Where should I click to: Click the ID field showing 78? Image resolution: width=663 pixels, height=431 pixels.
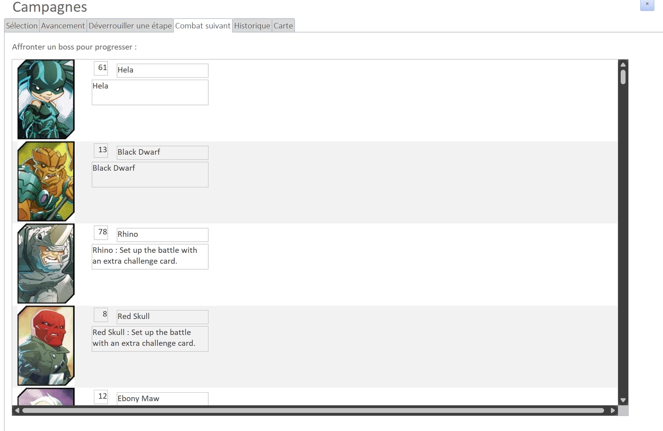(x=101, y=232)
